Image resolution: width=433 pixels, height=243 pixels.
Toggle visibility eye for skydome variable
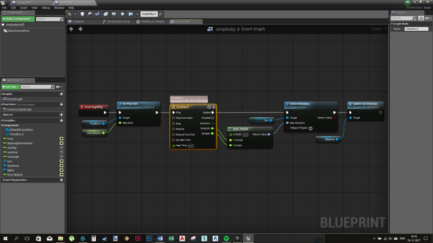click(x=62, y=165)
